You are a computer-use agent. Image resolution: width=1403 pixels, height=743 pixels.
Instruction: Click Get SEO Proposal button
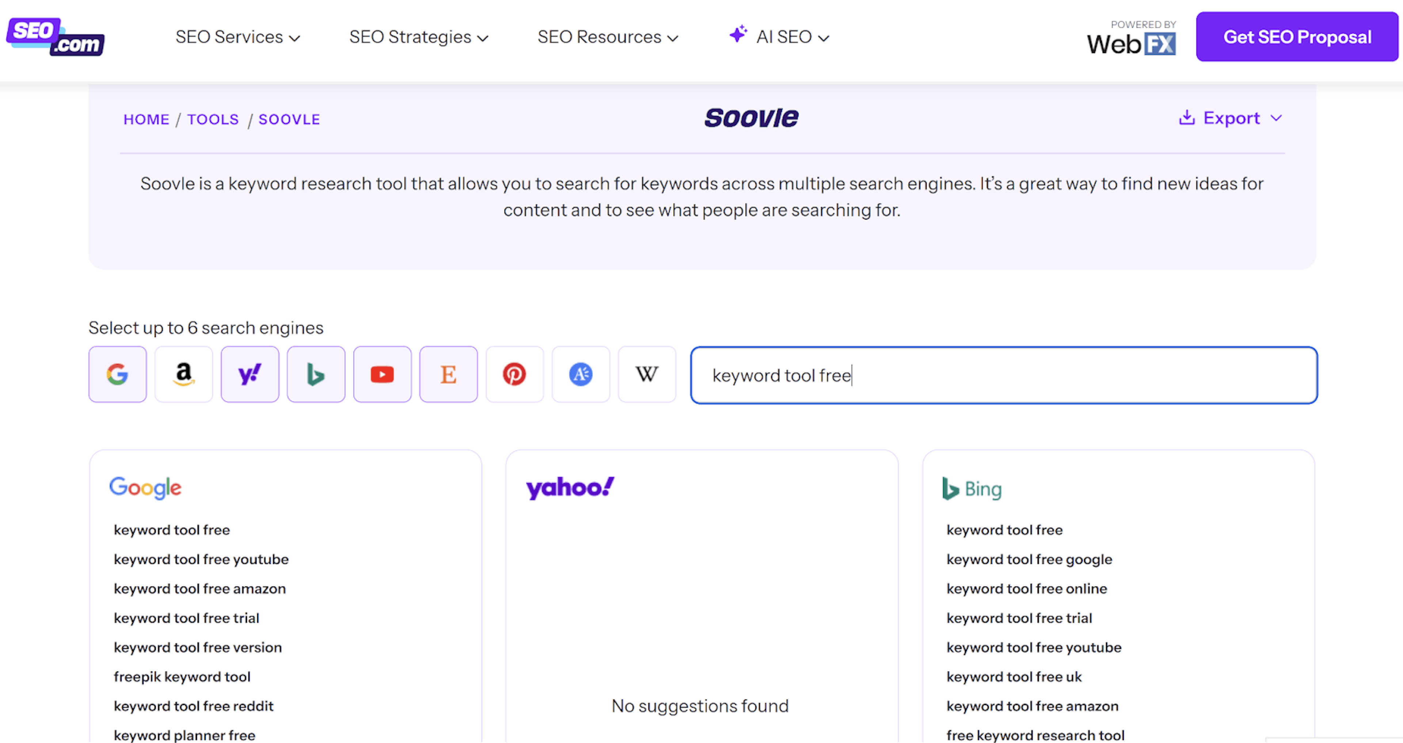coord(1297,37)
